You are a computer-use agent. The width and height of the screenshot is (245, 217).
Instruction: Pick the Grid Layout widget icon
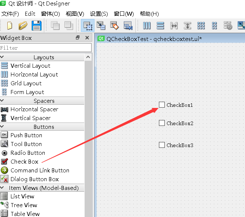(x=4, y=83)
